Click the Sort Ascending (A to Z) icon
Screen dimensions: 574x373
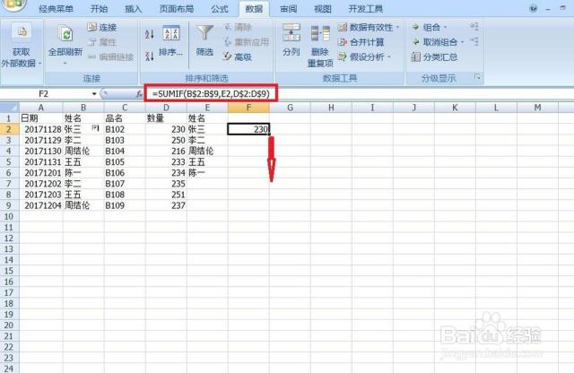coord(149,33)
